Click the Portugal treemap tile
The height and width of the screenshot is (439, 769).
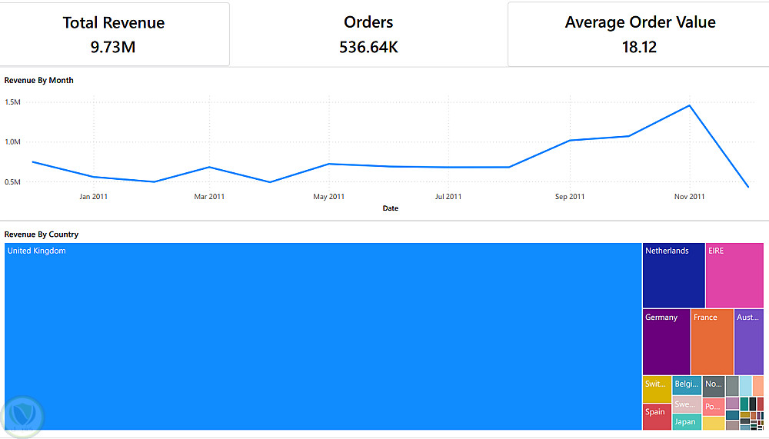click(x=714, y=406)
